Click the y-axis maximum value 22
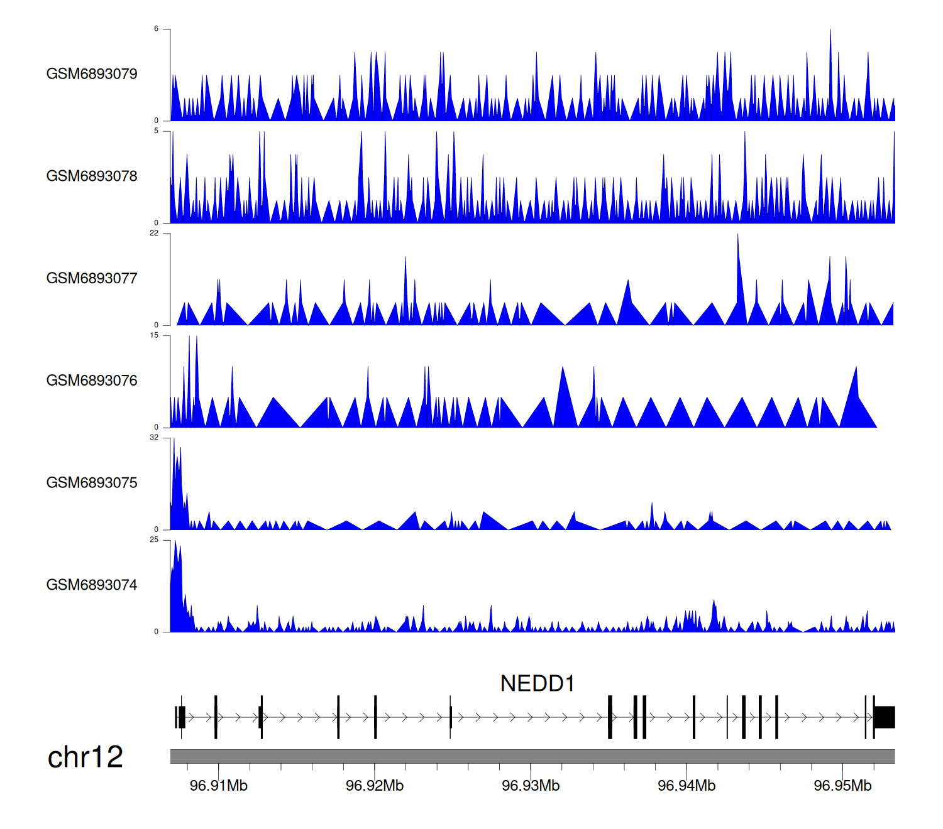 click(x=154, y=233)
